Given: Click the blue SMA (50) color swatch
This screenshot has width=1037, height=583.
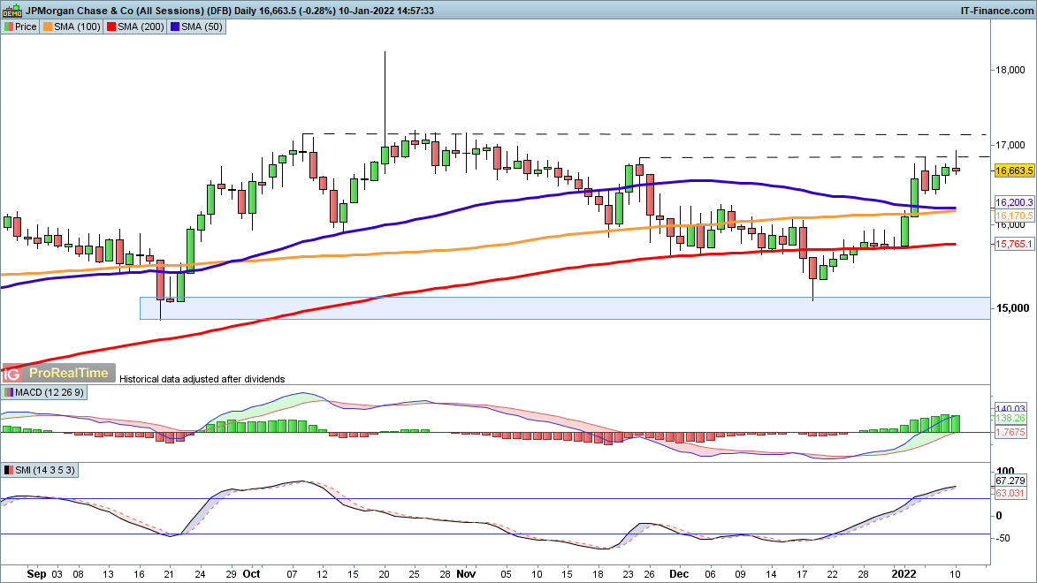Looking at the screenshot, I should click(174, 27).
